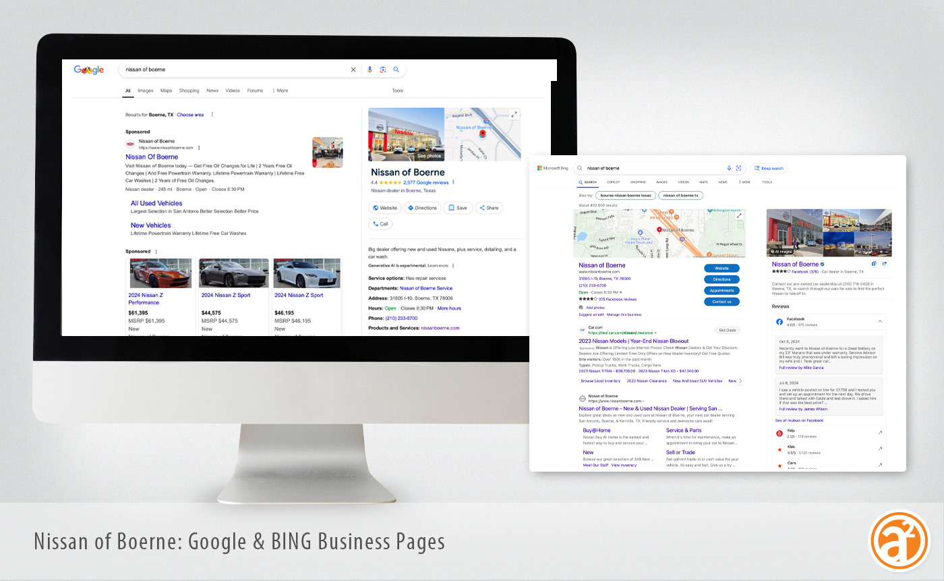Open the New Vehicles sitelink

coord(151,225)
